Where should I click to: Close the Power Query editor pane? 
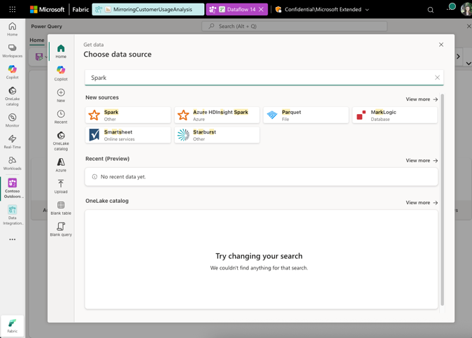(x=469, y=26)
